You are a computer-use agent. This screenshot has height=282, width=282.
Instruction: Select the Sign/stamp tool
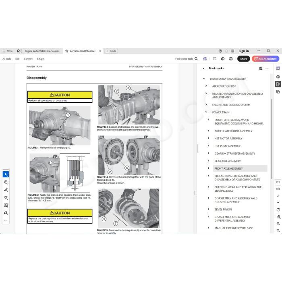pos(6,213)
